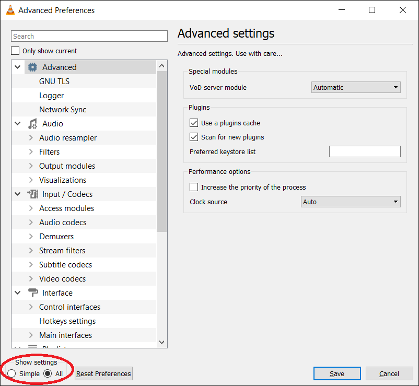
Task: Select GNU TLS in the tree
Action: (x=54, y=81)
